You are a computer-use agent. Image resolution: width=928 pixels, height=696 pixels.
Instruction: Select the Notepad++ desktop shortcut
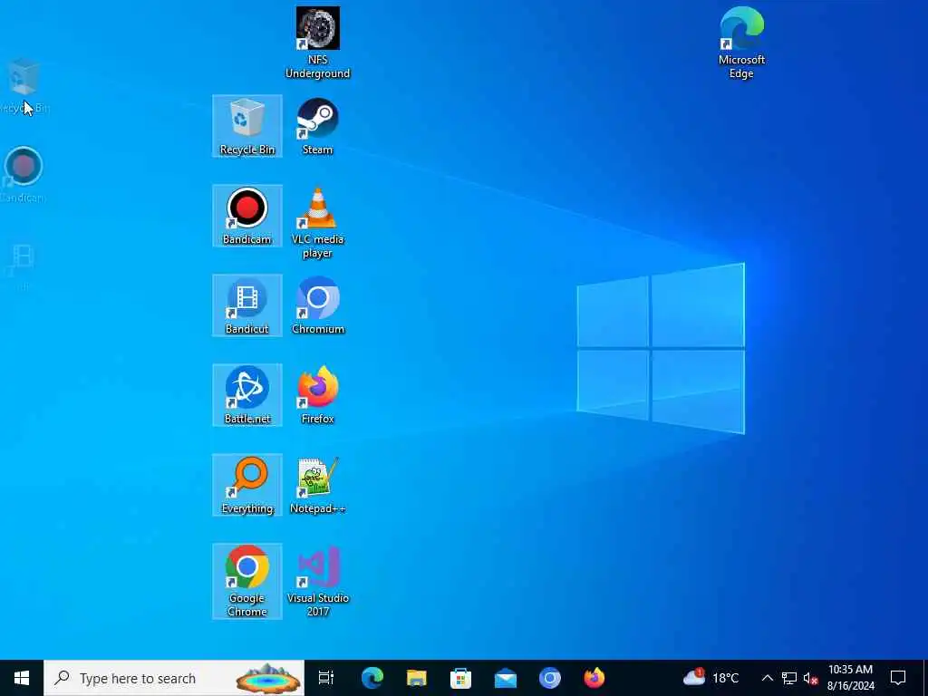point(318,485)
